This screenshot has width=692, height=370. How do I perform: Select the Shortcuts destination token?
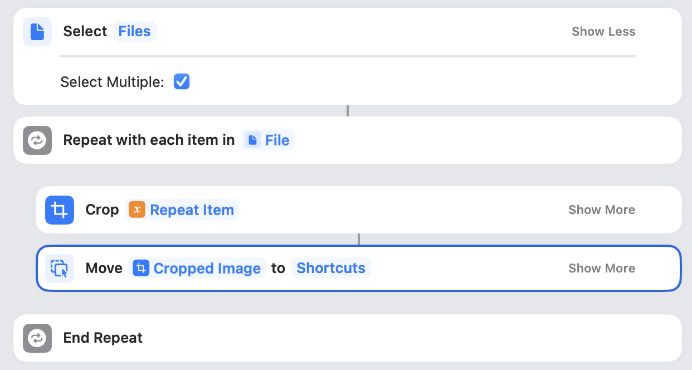pyautogui.click(x=331, y=268)
